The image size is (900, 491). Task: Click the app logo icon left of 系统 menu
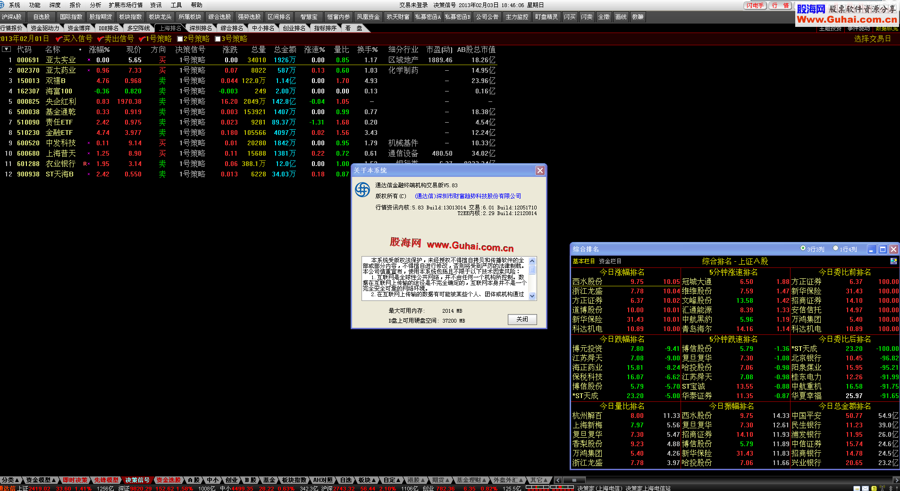[2, 5]
